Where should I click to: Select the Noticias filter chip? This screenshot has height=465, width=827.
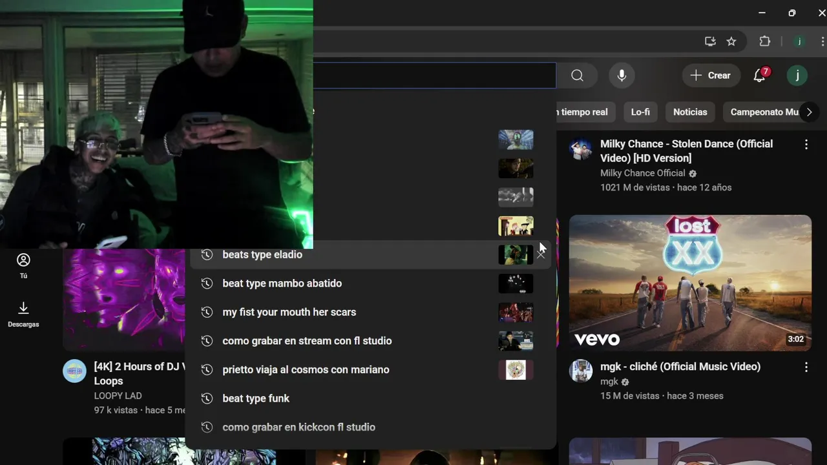(690, 112)
